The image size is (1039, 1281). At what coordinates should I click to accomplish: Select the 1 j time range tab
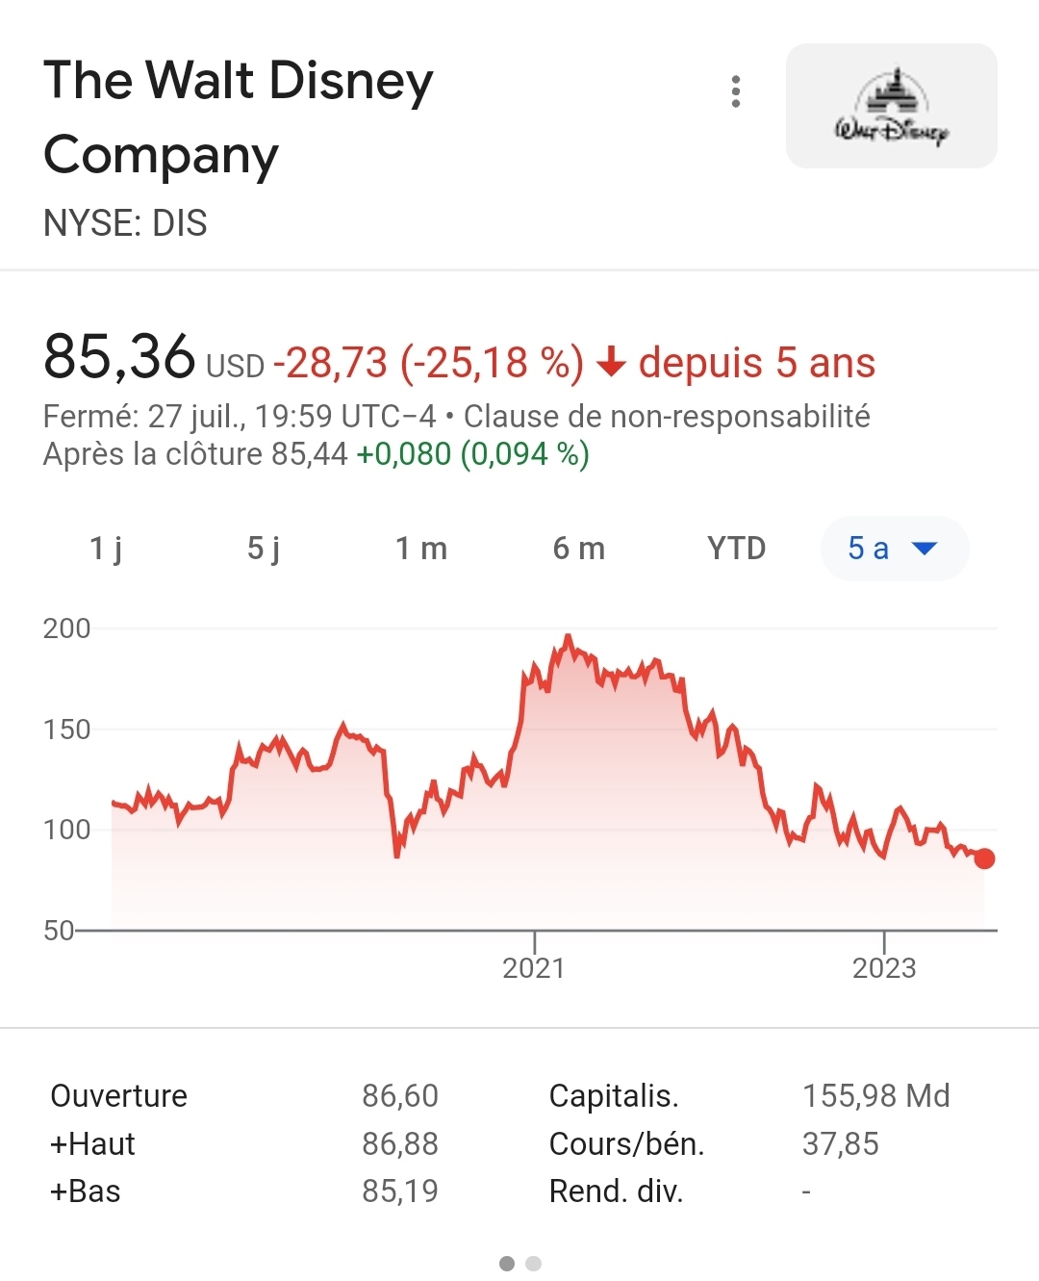pos(106,549)
